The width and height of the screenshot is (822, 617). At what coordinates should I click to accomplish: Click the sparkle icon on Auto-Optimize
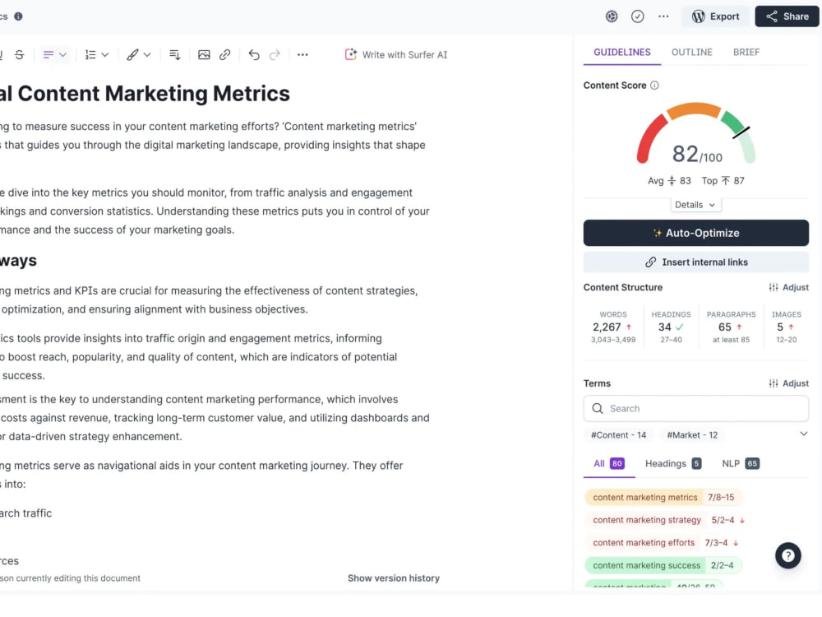(657, 233)
